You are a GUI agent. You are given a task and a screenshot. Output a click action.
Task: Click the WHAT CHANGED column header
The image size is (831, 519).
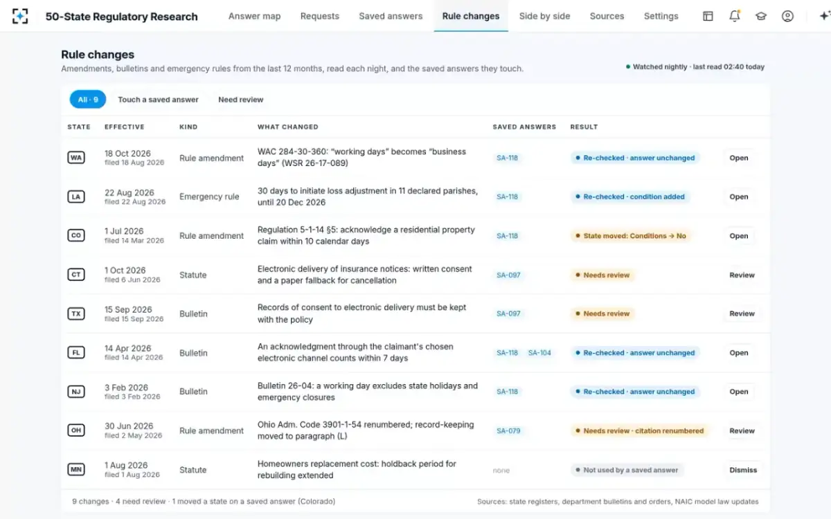pos(288,127)
